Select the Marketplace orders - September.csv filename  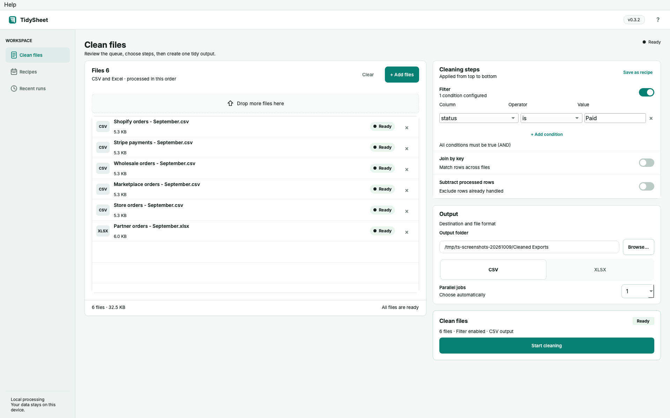(157, 184)
